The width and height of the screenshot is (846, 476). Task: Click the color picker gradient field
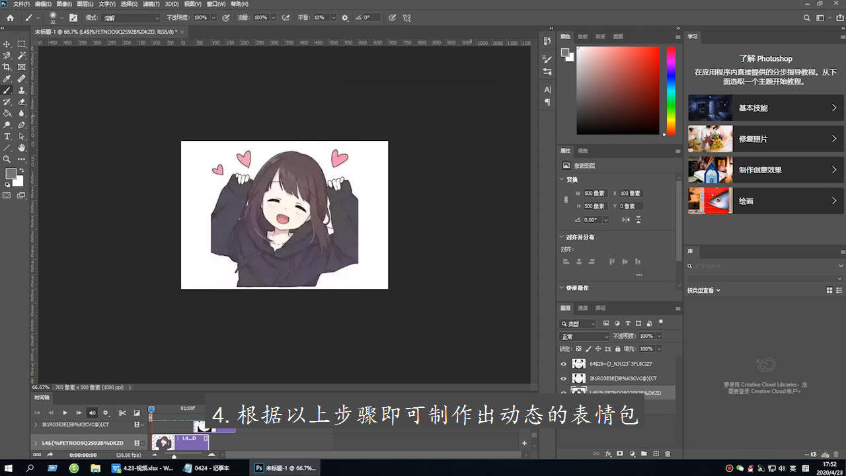[x=618, y=91]
